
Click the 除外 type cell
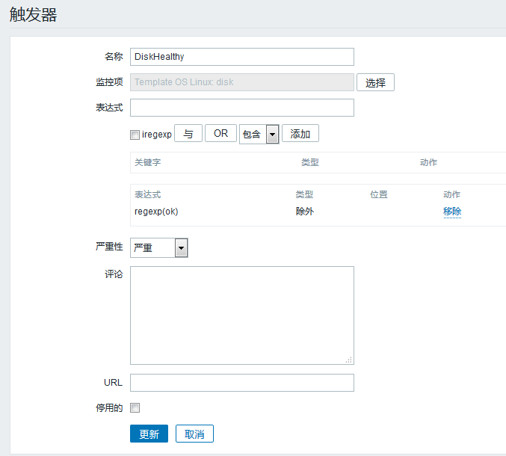[x=305, y=212]
